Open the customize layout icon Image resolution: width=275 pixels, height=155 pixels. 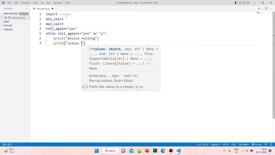pyautogui.click(x=248, y=3)
